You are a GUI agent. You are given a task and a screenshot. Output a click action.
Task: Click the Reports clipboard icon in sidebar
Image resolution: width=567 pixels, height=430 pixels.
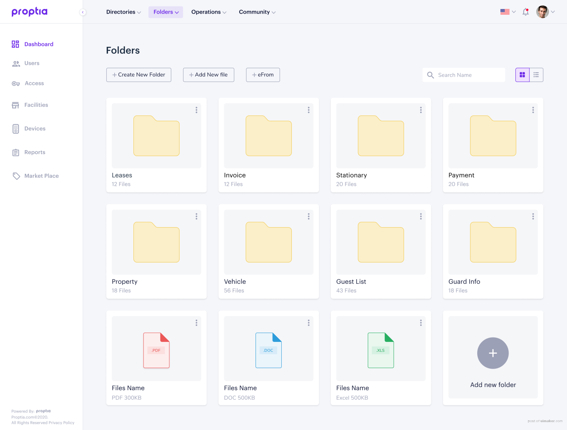point(16,152)
